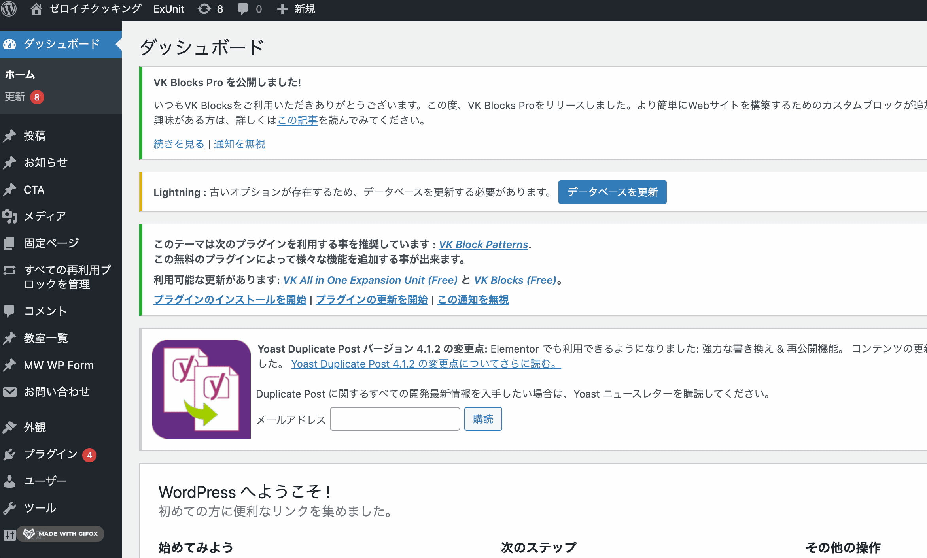Click the ユーザー person icon
The height and width of the screenshot is (558, 927).
[x=9, y=481]
